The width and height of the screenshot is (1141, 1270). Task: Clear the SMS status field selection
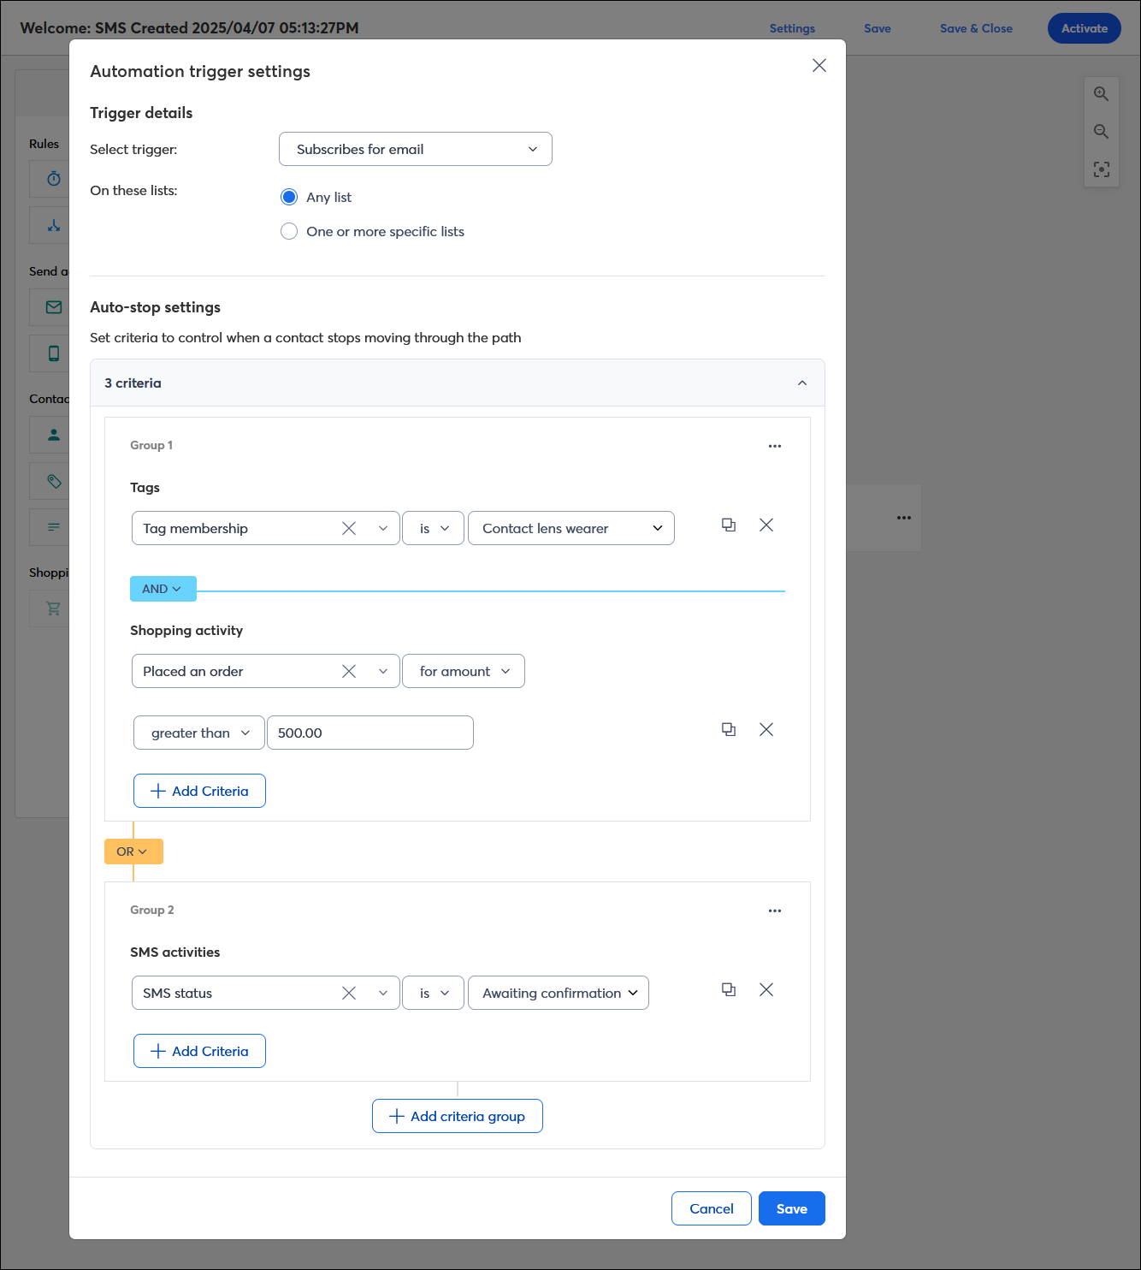tap(349, 993)
